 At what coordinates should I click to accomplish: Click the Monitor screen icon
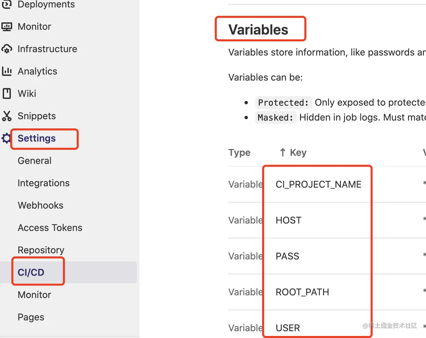click(x=7, y=27)
